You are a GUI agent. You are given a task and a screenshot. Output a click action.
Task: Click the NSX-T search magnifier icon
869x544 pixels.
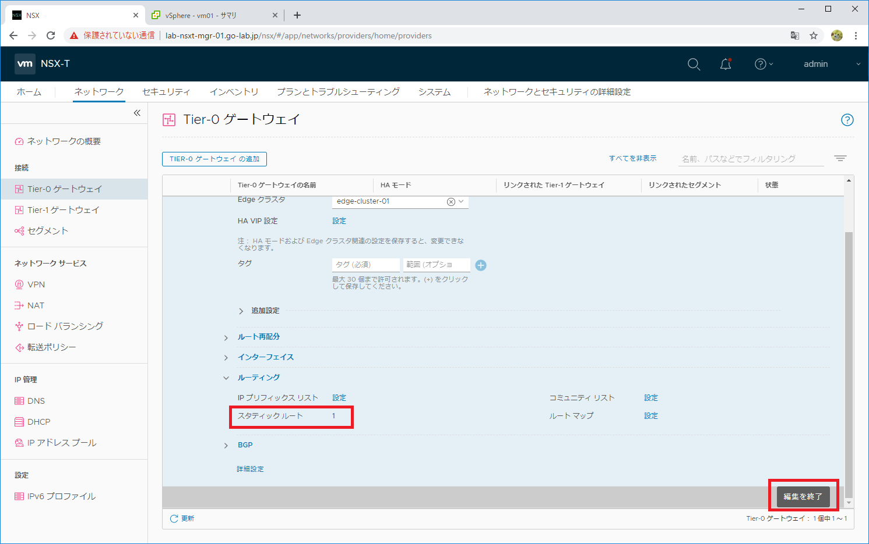tap(694, 64)
